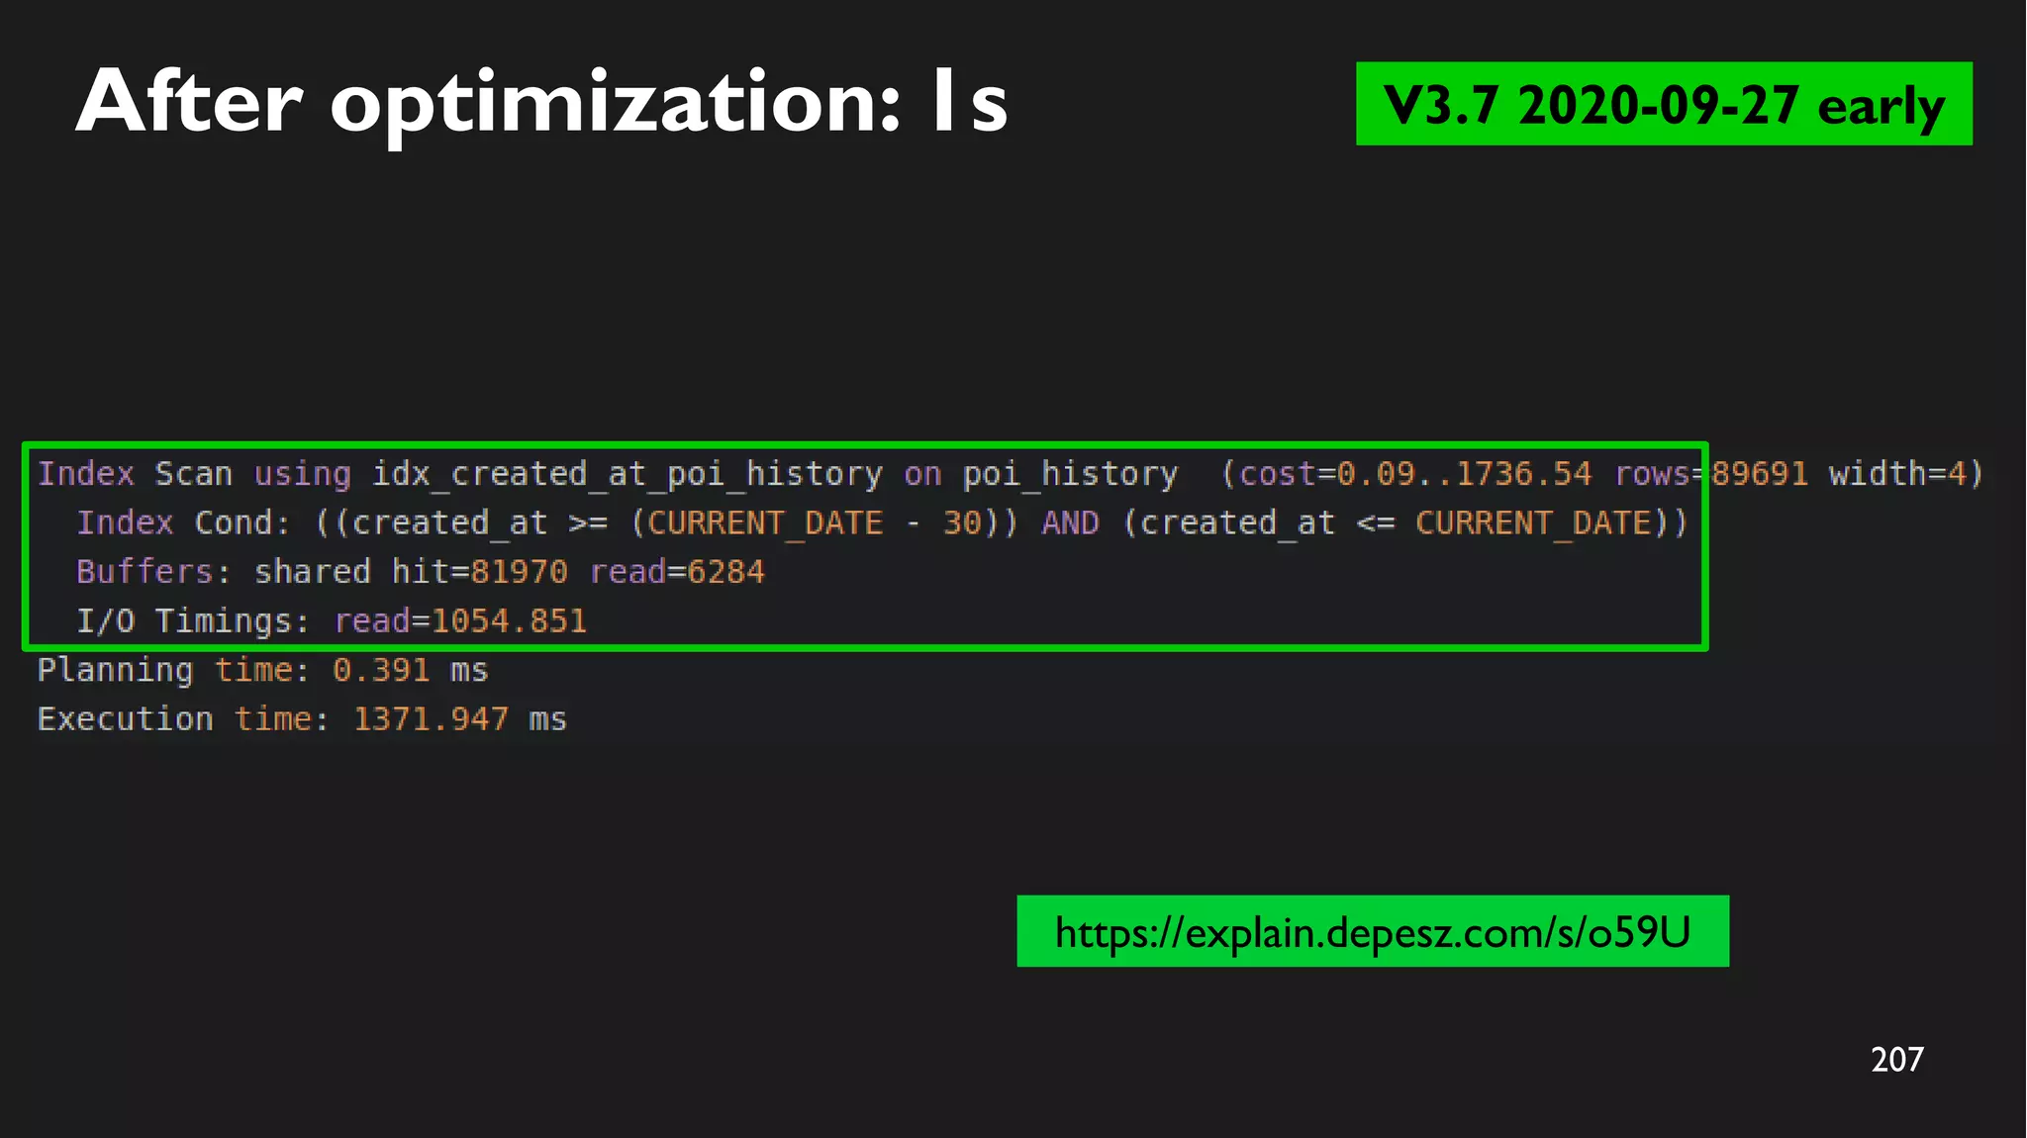This screenshot has height=1138, width=2027.
Task: Click 'Execution time: 1371.947 ms' line
Action: [302, 718]
